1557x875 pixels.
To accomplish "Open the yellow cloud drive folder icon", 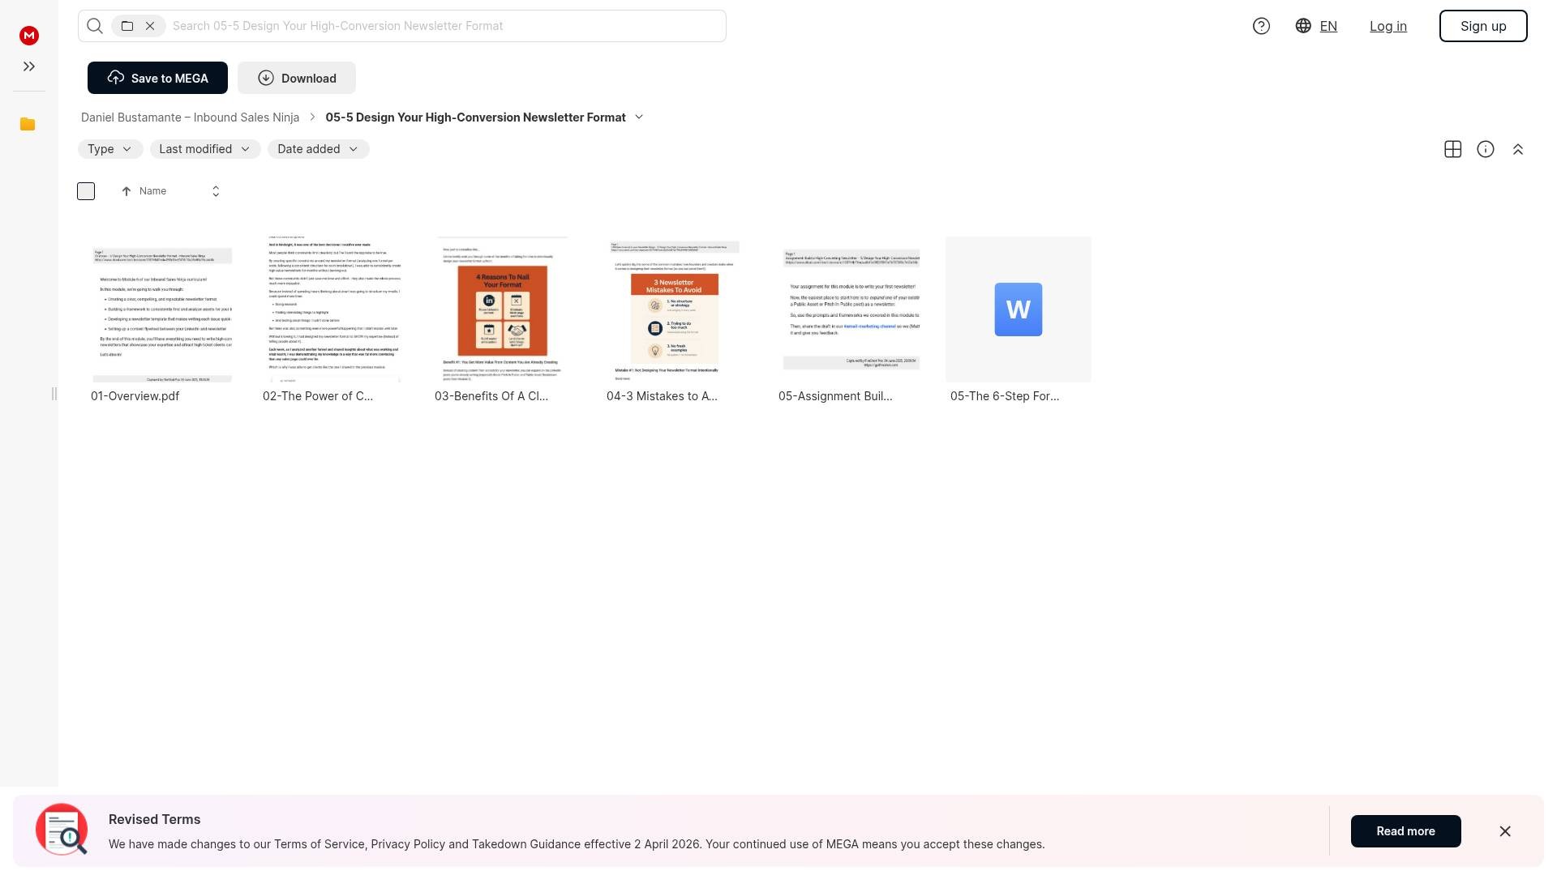I will [28, 124].
